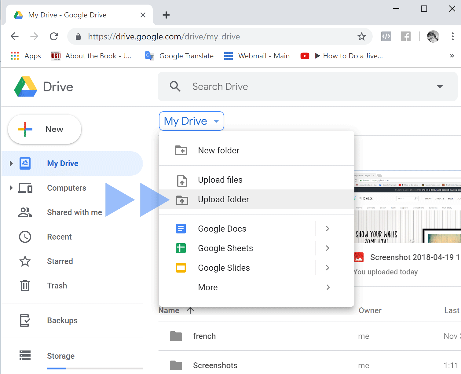
Task: Expand the Computers tree item
Action: [x=11, y=188]
